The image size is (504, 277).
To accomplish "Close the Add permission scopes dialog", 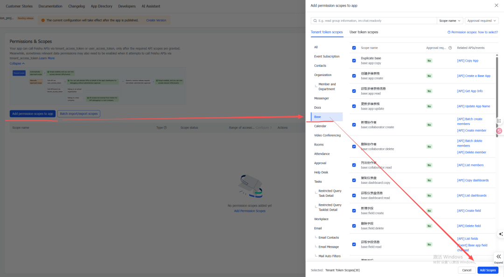I will [x=496, y=5].
